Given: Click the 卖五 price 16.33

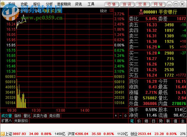Looking at the screenshot, I should 151,25.
